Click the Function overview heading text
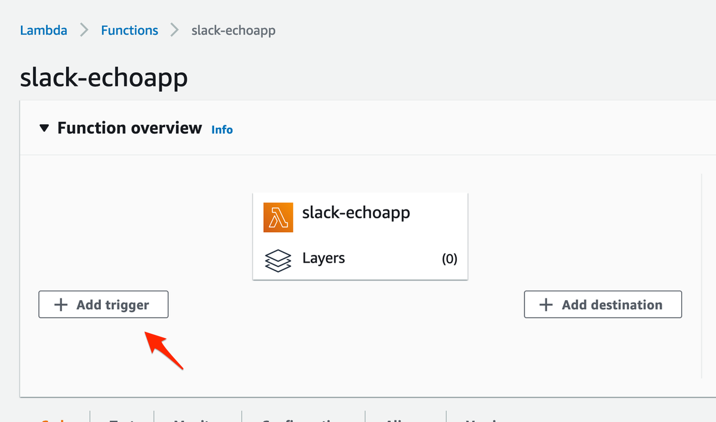Screen dimensions: 716x422 tap(129, 128)
